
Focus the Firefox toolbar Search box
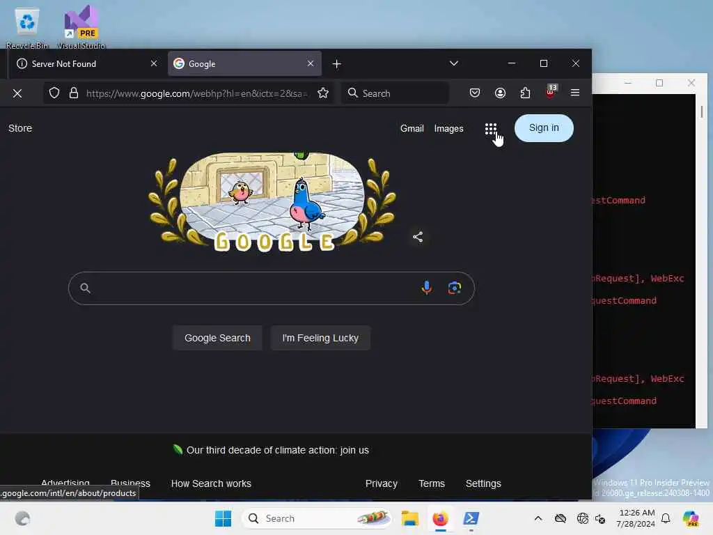pos(395,93)
